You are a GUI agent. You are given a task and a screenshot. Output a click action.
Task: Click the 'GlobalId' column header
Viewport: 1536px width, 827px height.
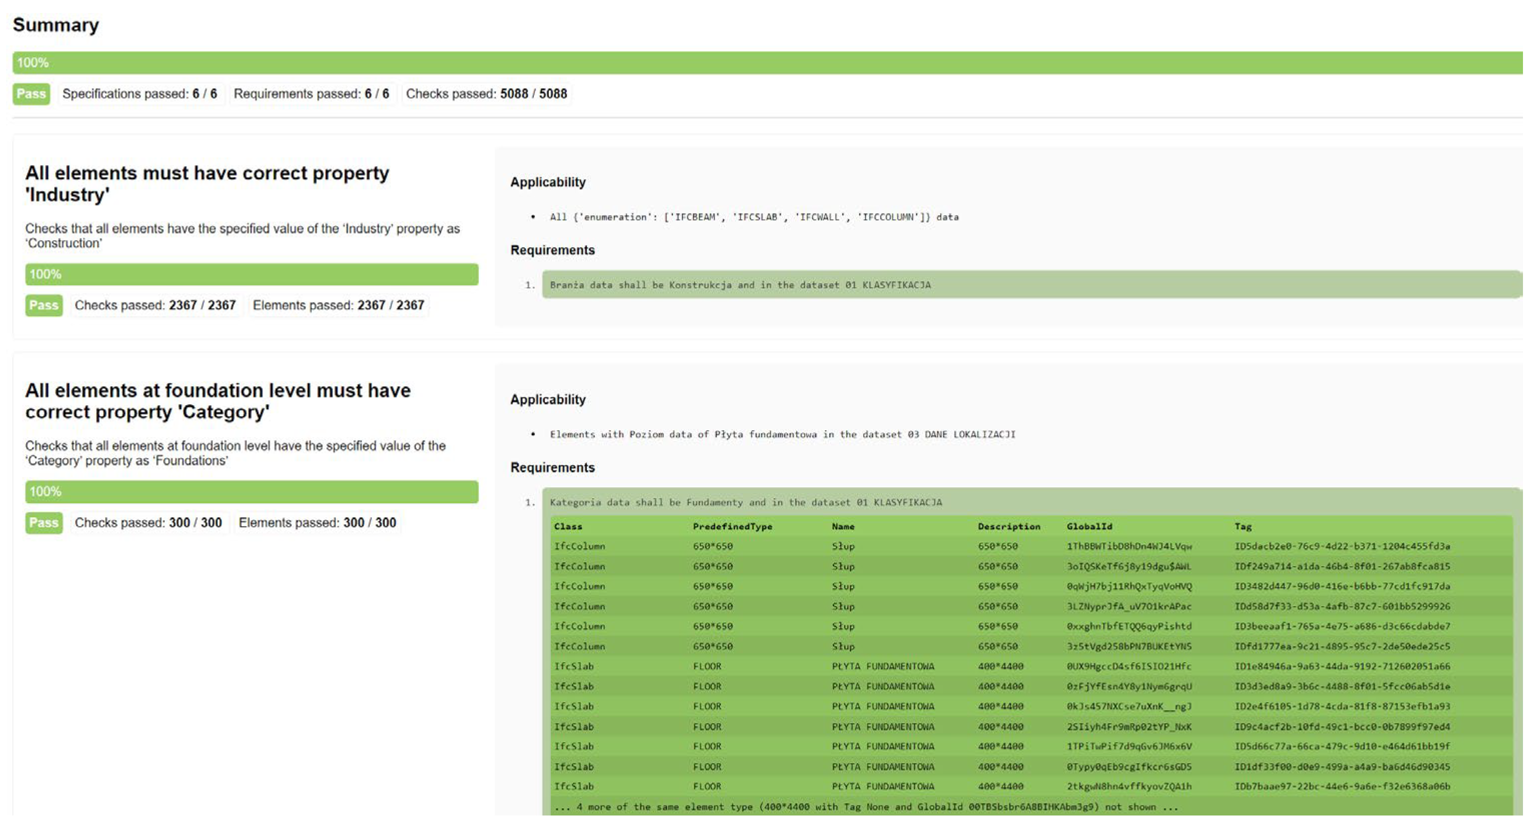[1089, 527]
